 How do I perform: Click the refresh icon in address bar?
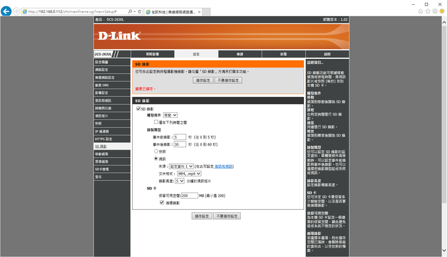coord(139,12)
